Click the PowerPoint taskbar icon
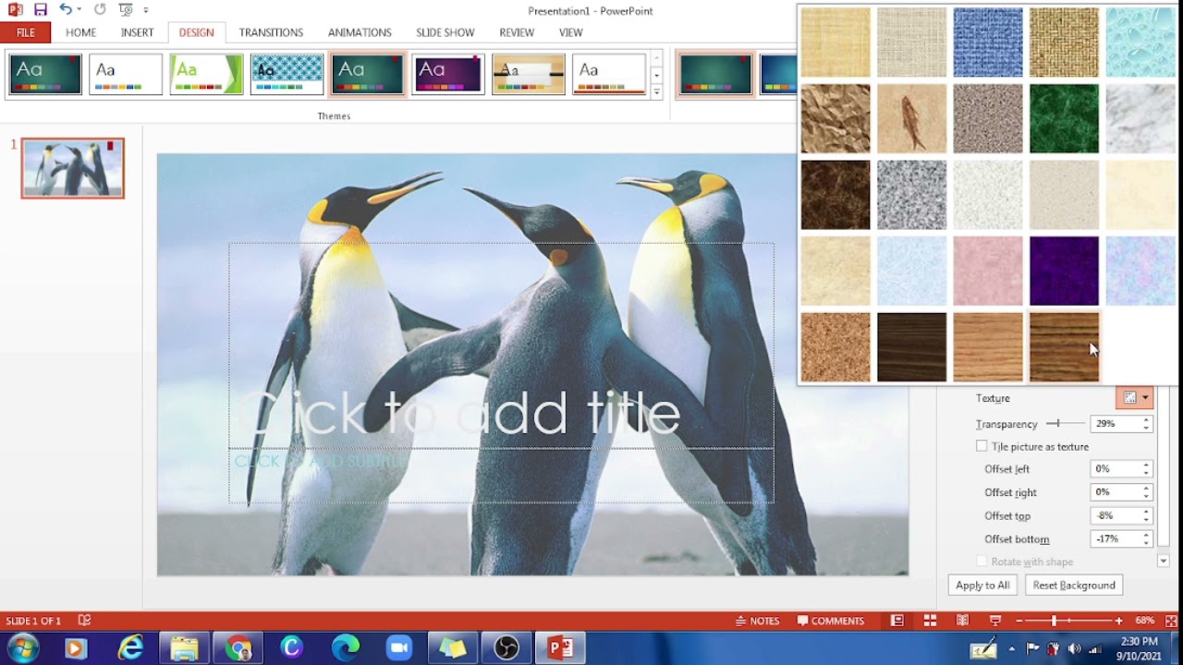This screenshot has width=1183, height=665. pyautogui.click(x=560, y=648)
